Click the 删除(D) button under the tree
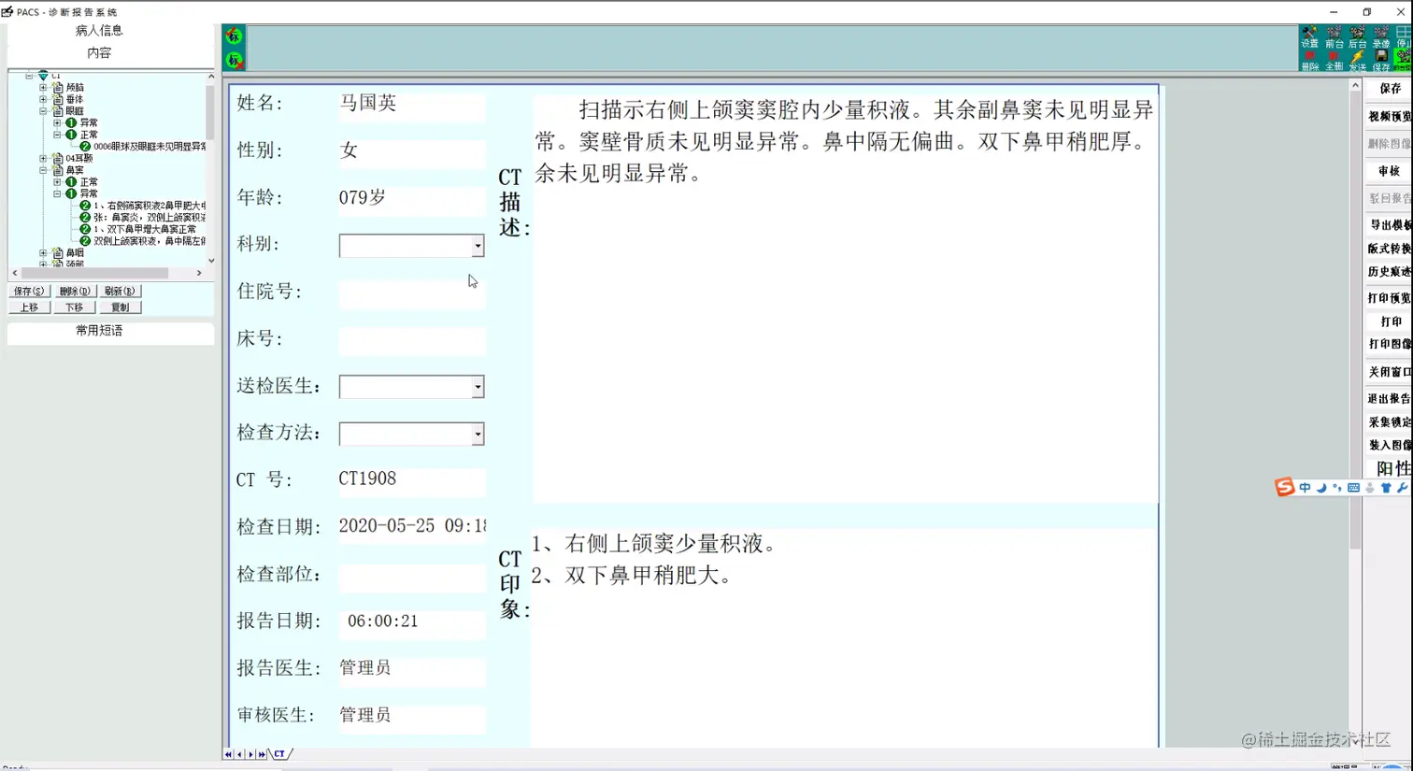The image size is (1413, 771). (x=75, y=292)
